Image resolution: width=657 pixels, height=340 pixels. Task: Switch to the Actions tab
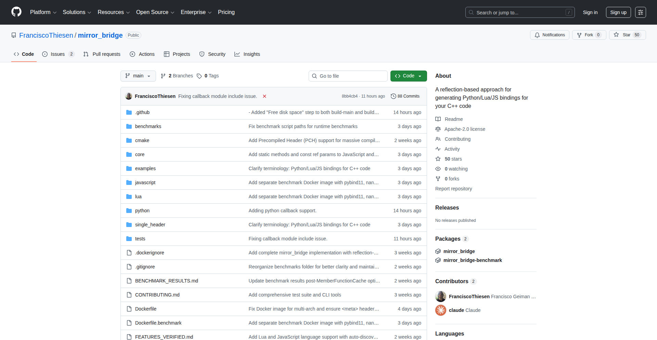pyautogui.click(x=142, y=54)
